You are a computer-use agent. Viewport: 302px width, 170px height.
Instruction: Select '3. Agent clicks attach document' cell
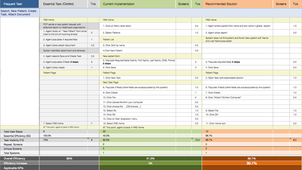point(64,45)
